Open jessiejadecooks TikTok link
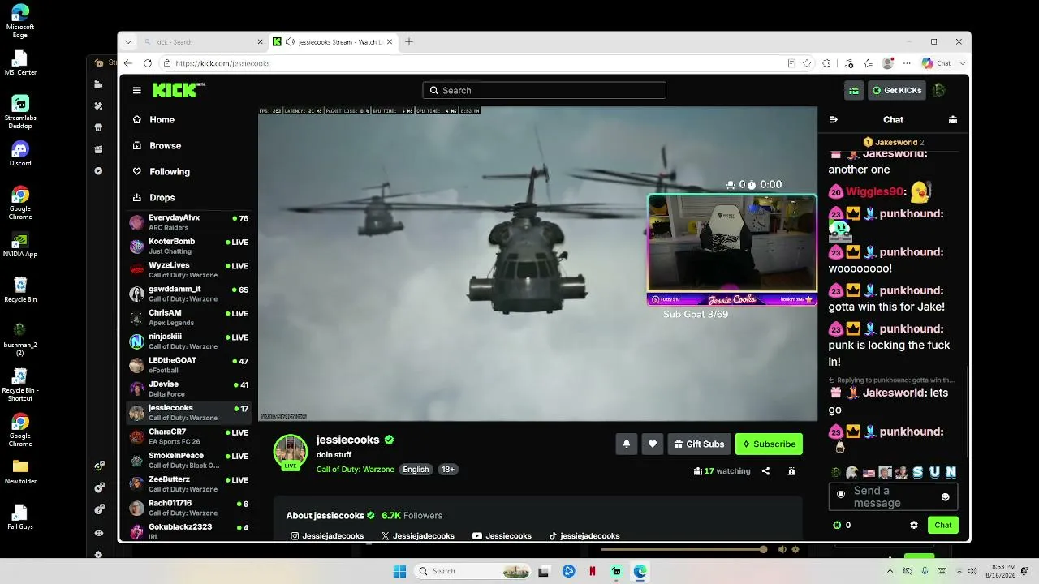This screenshot has height=584, width=1039. pyautogui.click(x=584, y=536)
